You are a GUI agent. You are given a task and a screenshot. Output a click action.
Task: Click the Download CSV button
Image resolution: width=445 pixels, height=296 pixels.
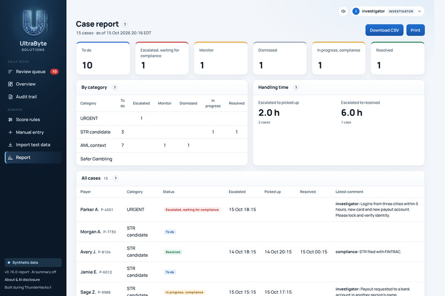coord(384,30)
